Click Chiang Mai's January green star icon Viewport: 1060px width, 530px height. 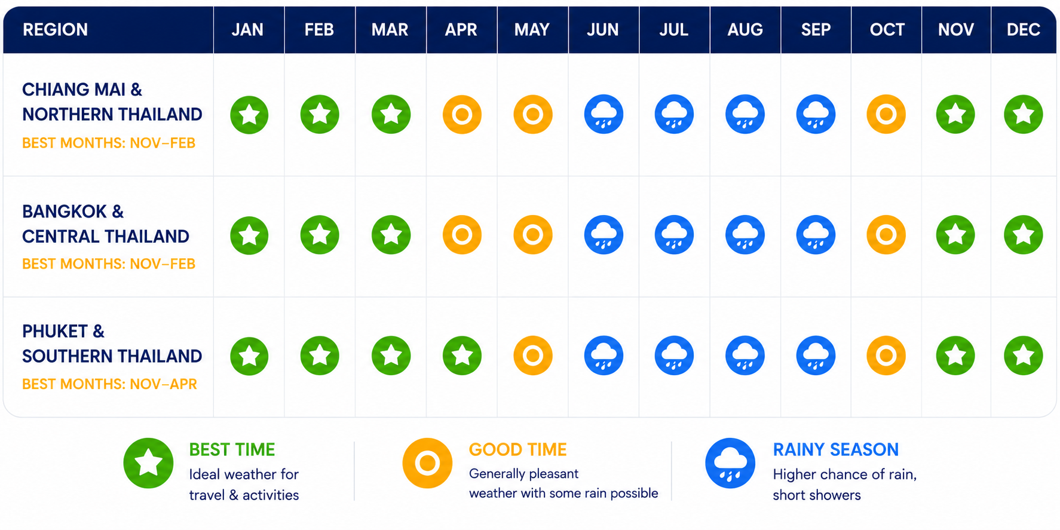click(249, 114)
